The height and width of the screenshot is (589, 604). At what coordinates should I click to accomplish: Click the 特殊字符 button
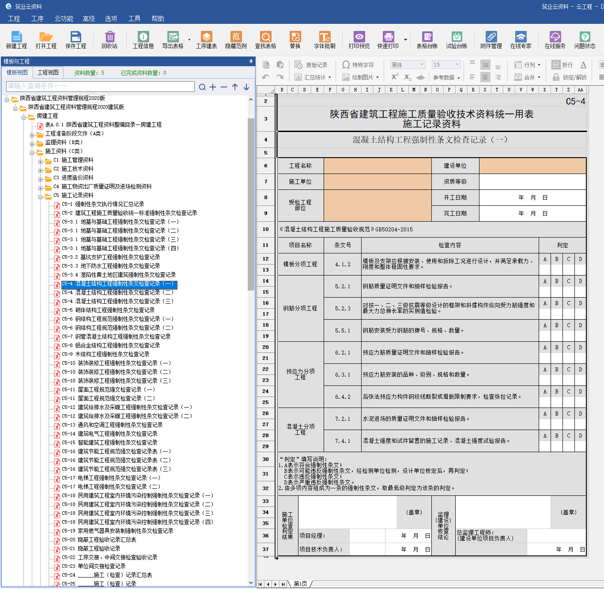point(358,65)
